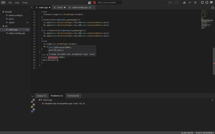Screen dimensions: 215x134
Task: Toggle the split editor layout icon
Action: (x=213, y=7)
